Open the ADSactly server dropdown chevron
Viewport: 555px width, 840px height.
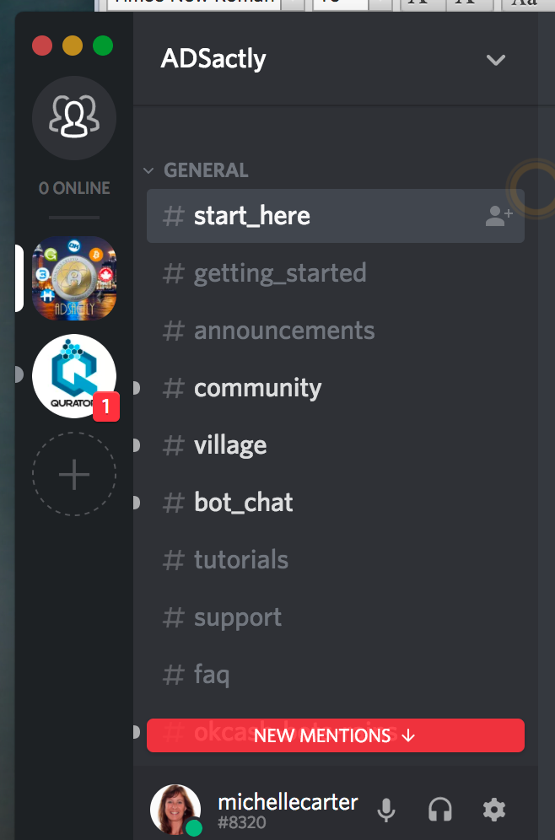496,60
